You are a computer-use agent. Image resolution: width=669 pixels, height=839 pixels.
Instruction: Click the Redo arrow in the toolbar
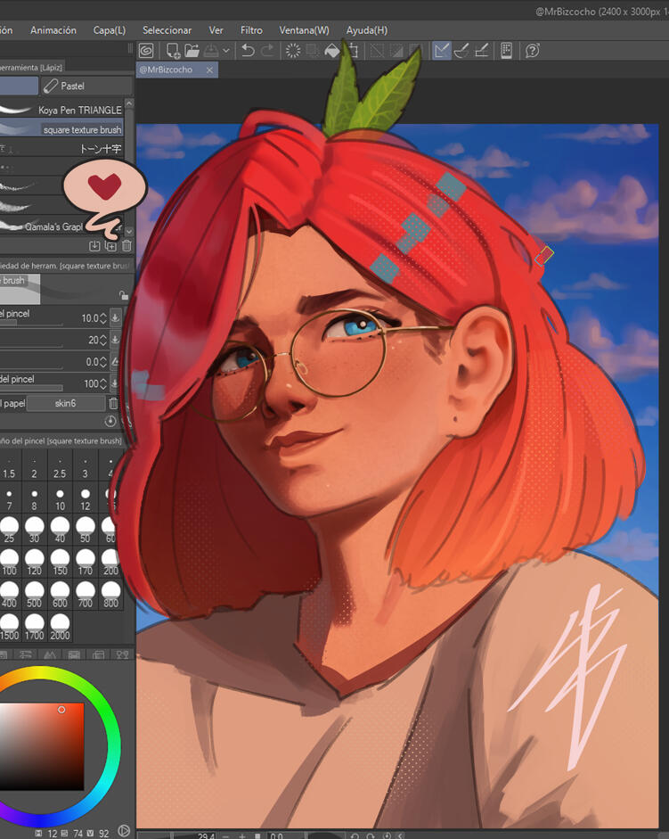(267, 51)
